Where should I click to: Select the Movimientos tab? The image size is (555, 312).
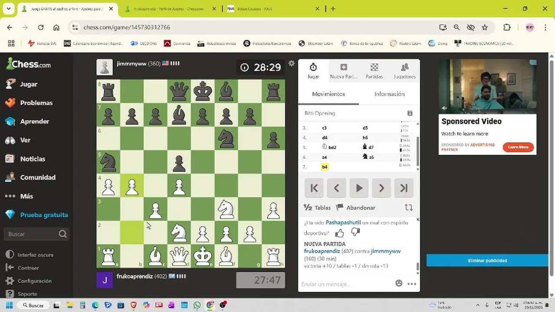coord(329,94)
